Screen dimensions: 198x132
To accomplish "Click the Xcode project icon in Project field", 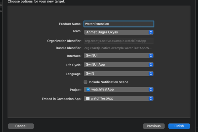I will [x=88, y=89].
